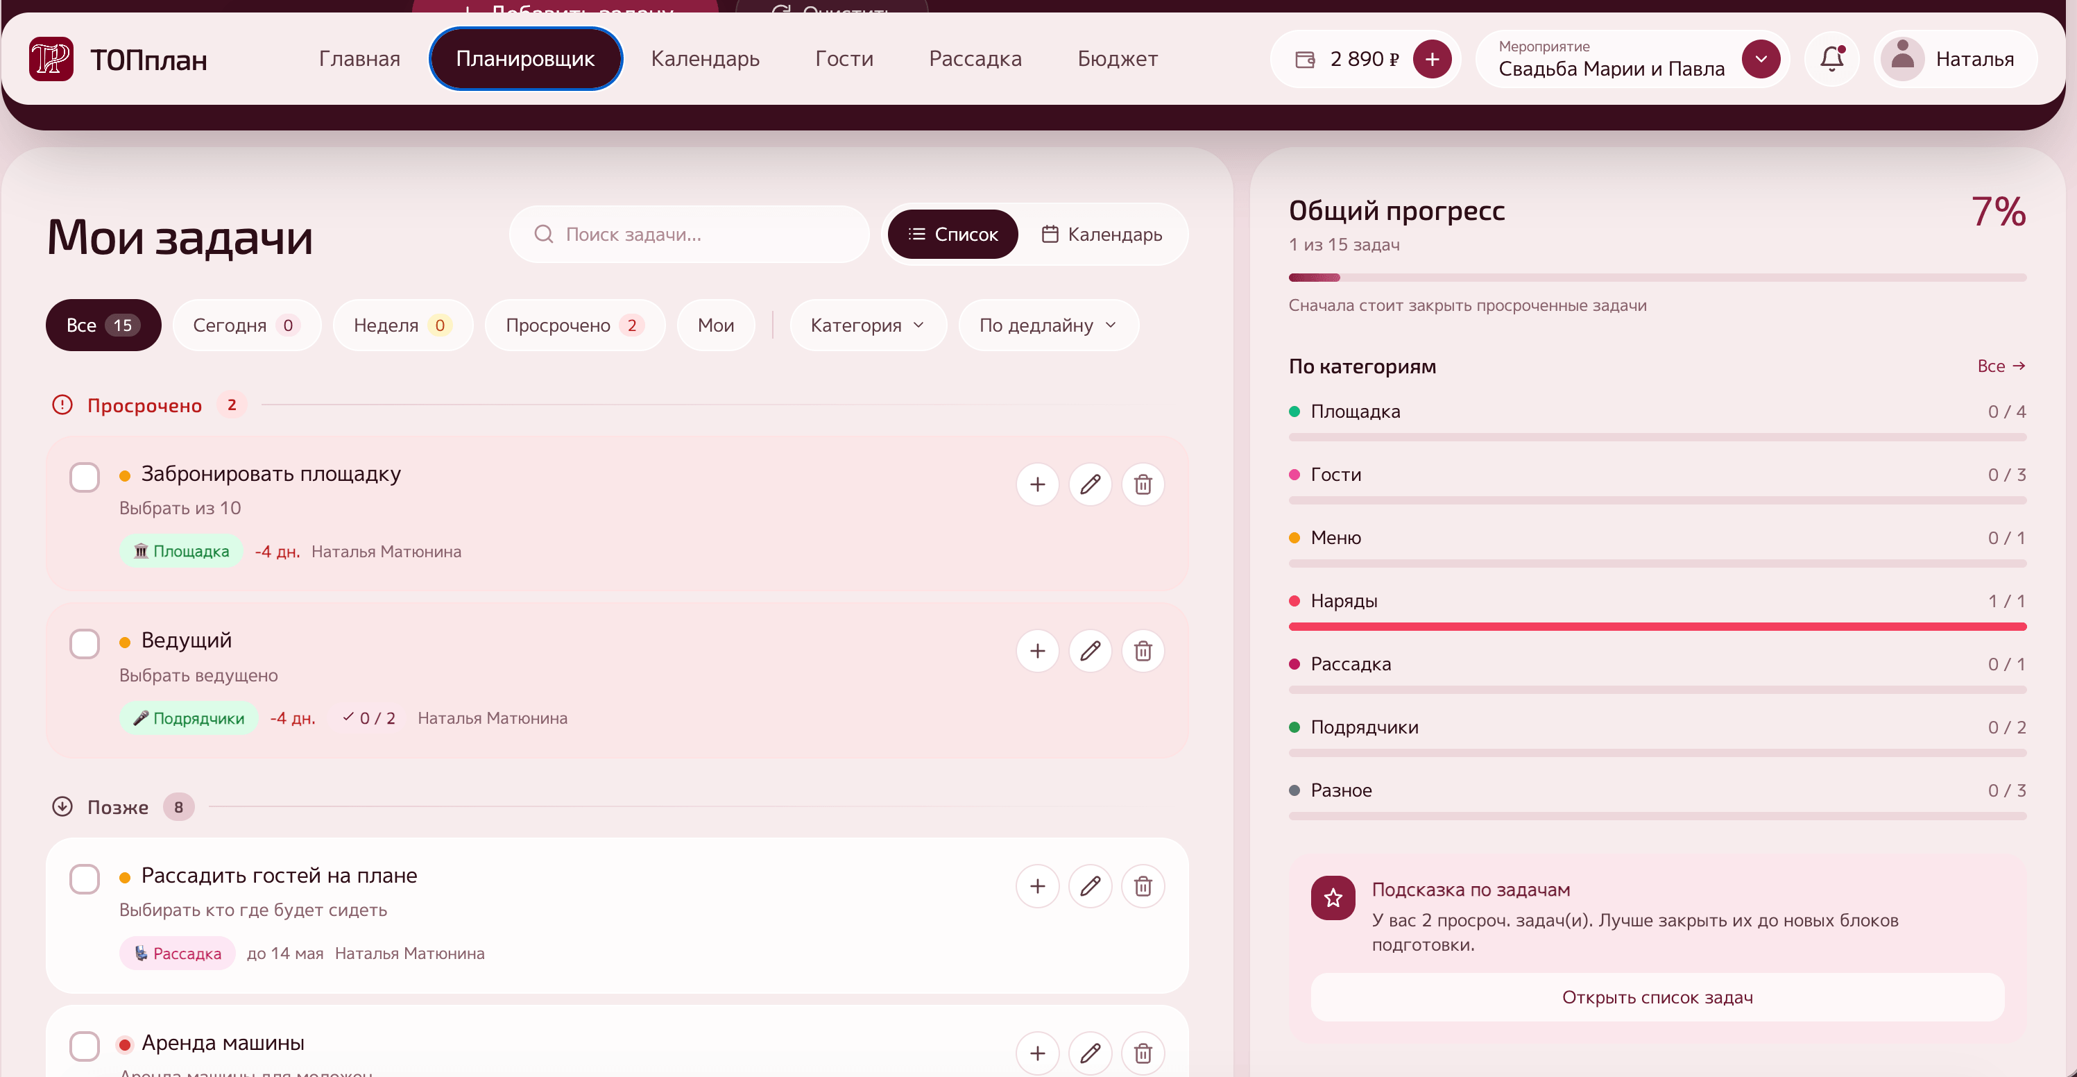This screenshot has height=1077, width=2077.
Task: Click the 2 890 ₽ balance amount
Action: (x=1365, y=59)
